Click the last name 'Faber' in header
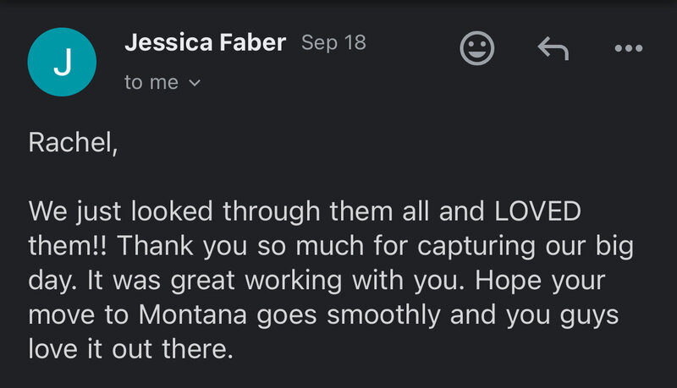Viewport: 677px width, 388px height. pos(253,42)
